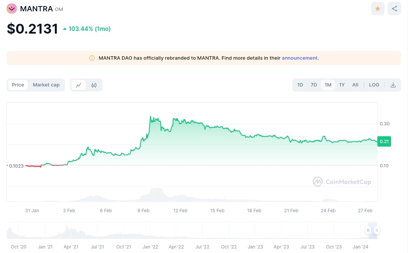Click the MANTRA coin name heading

coord(36,9)
